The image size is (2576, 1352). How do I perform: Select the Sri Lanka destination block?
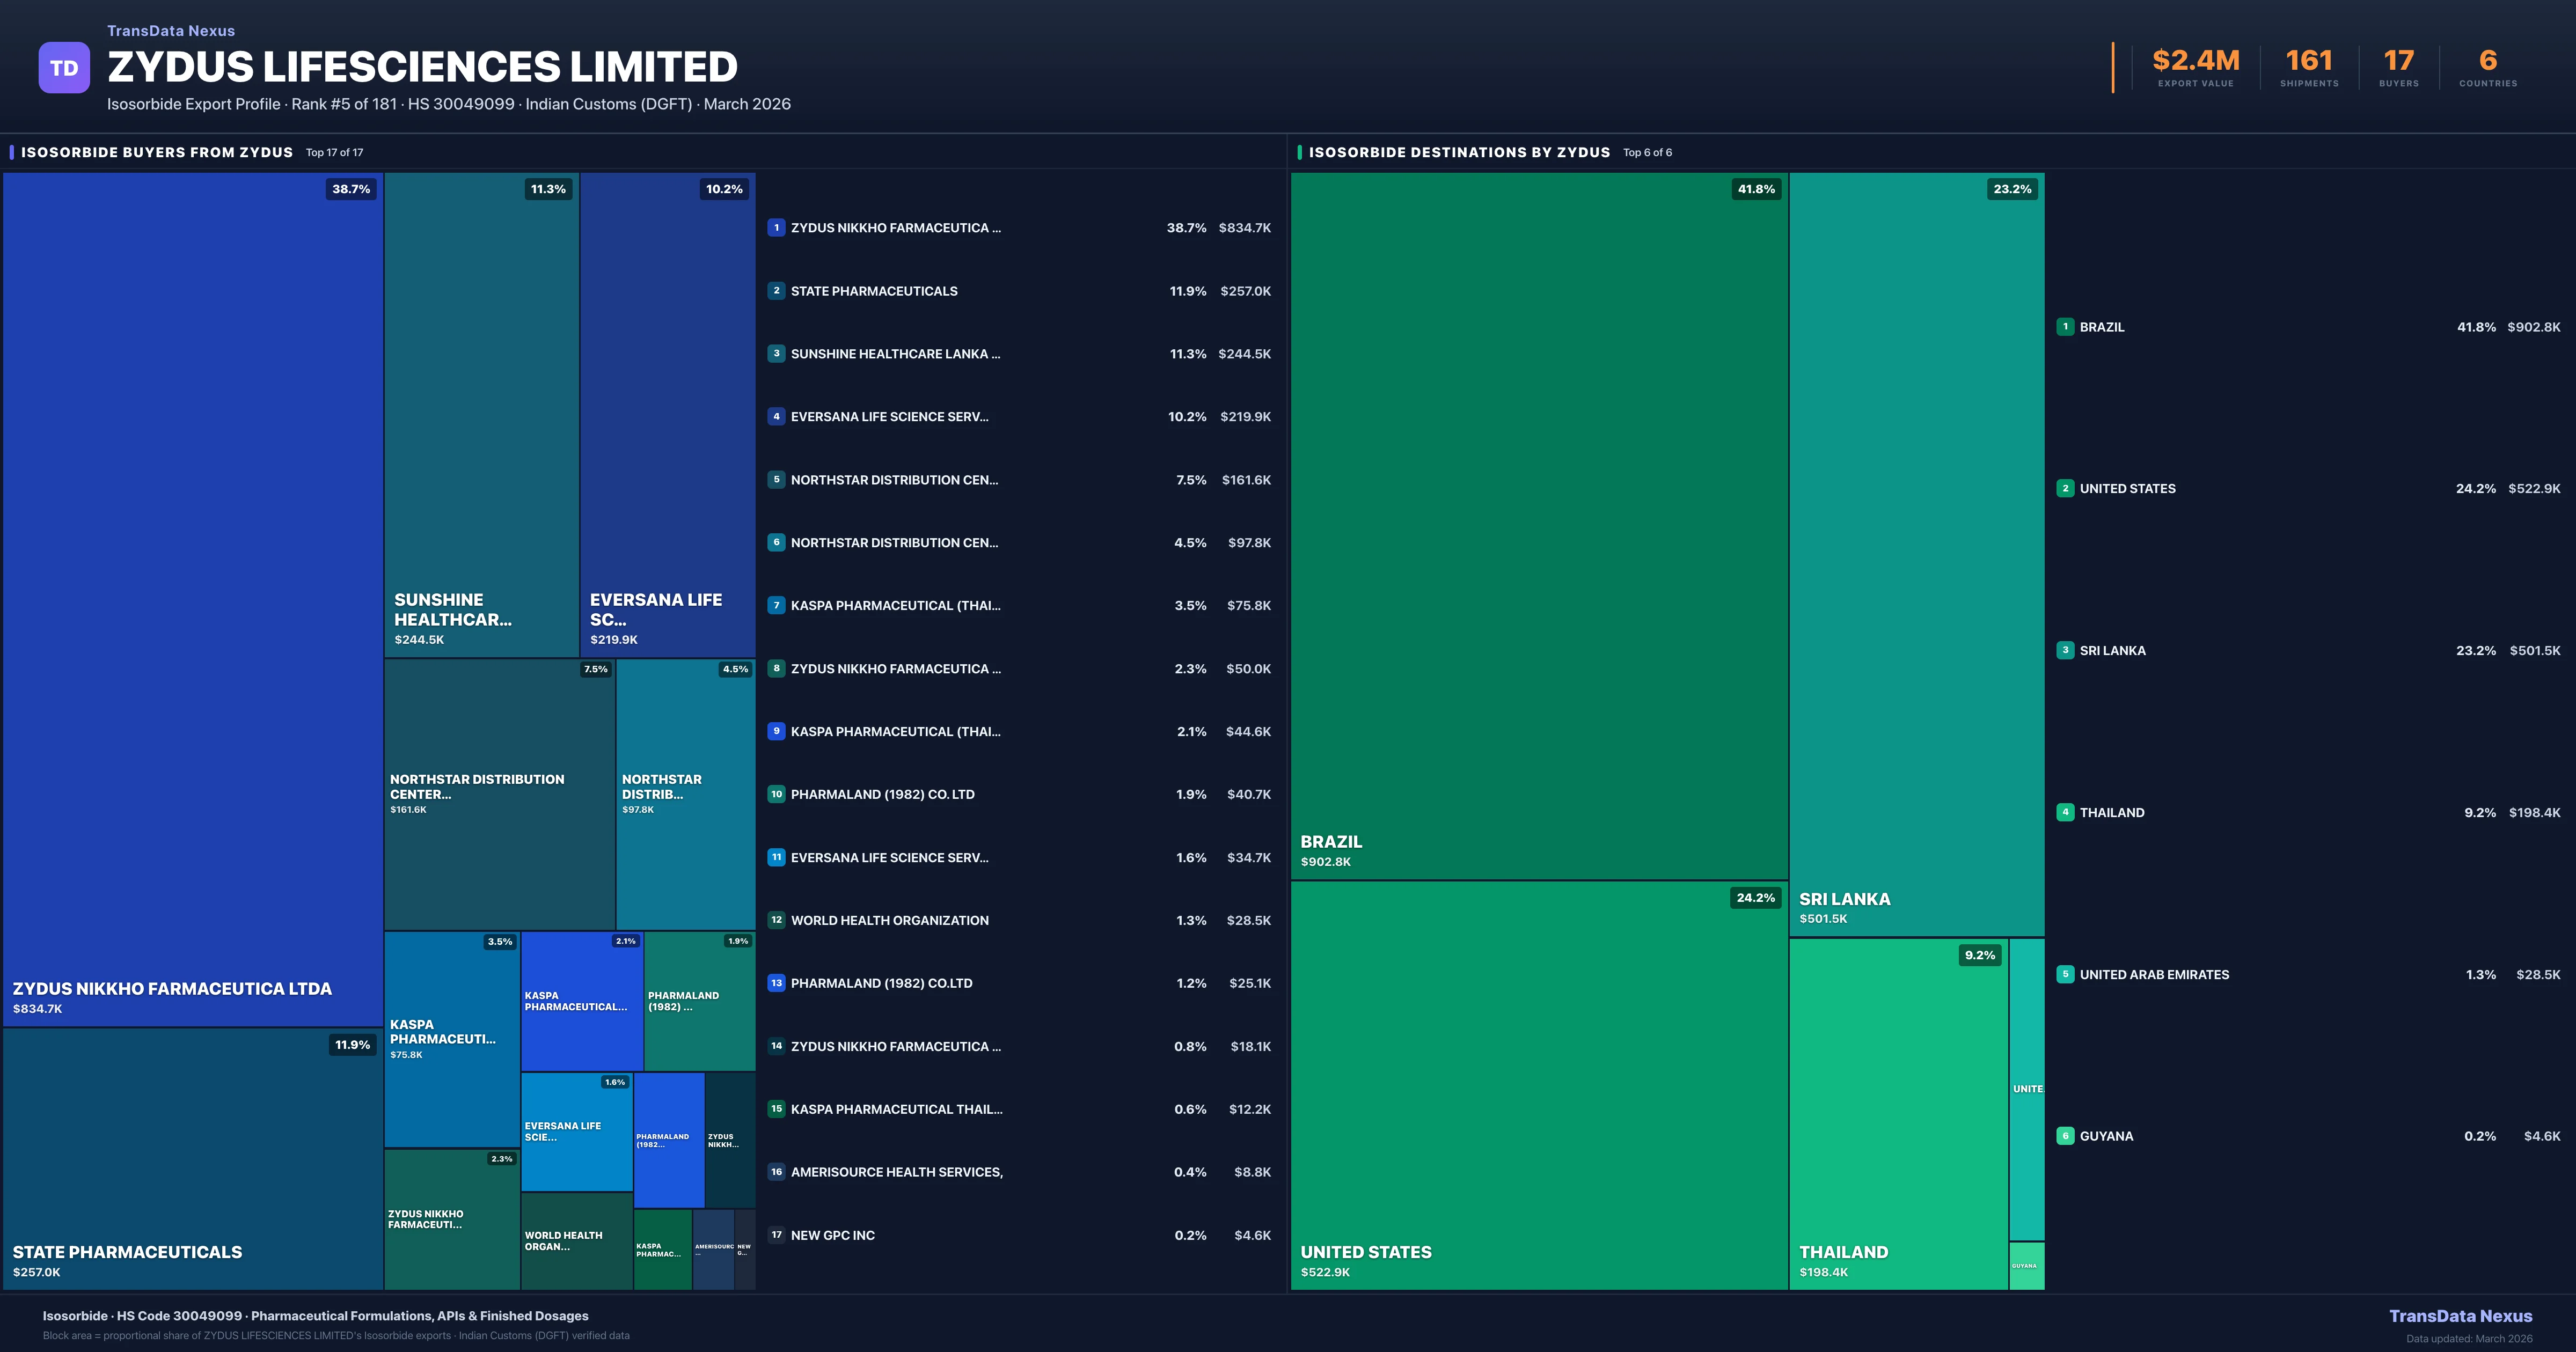click(1916, 555)
